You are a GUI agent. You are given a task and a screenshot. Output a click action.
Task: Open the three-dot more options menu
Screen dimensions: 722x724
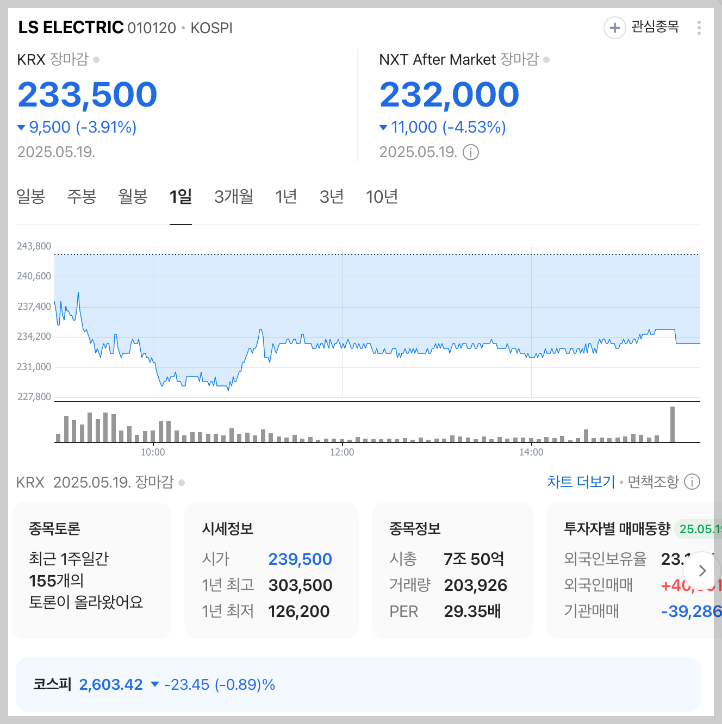click(x=699, y=27)
